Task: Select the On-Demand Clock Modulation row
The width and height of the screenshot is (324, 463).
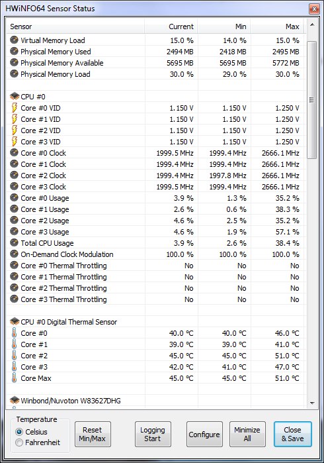Action: click(155, 254)
